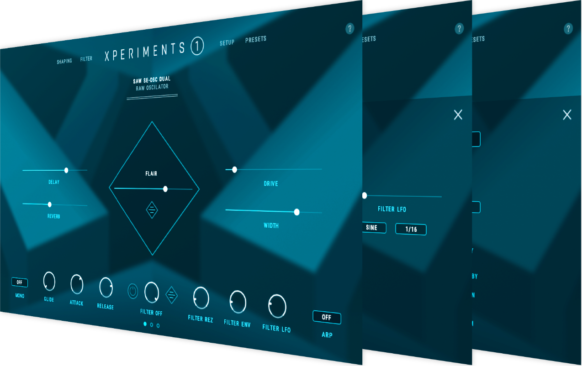Select the third page dot indicator
This screenshot has width=582, height=366.
click(158, 325)
